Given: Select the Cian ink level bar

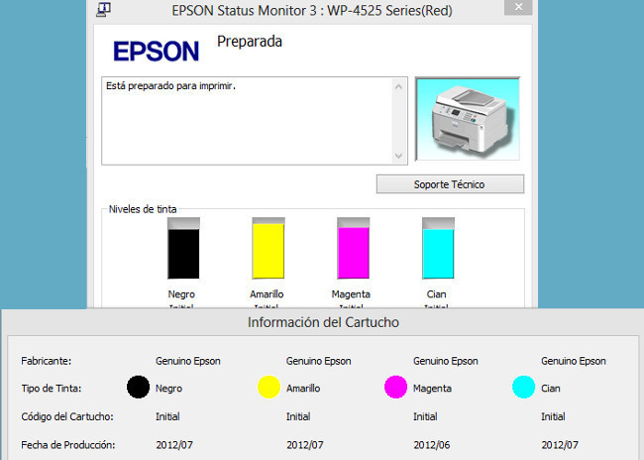Looking at the screenshot, I should (438, 248).
